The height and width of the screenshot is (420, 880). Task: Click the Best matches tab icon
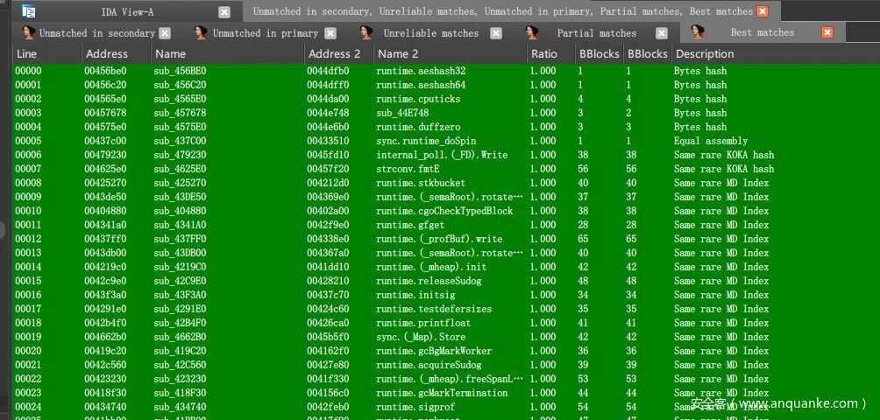[x=699, y=32]
